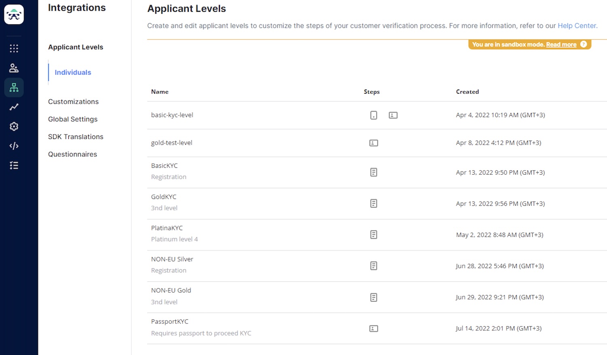Image resolution: width=607 pixels, height=355 pixels.
Task: Click phone step icon in basic-kyc-level row
Action: (374, 115)
